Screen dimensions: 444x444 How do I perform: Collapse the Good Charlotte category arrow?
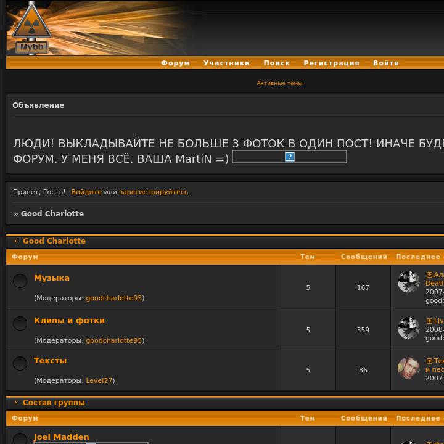[x=15, y=240]
